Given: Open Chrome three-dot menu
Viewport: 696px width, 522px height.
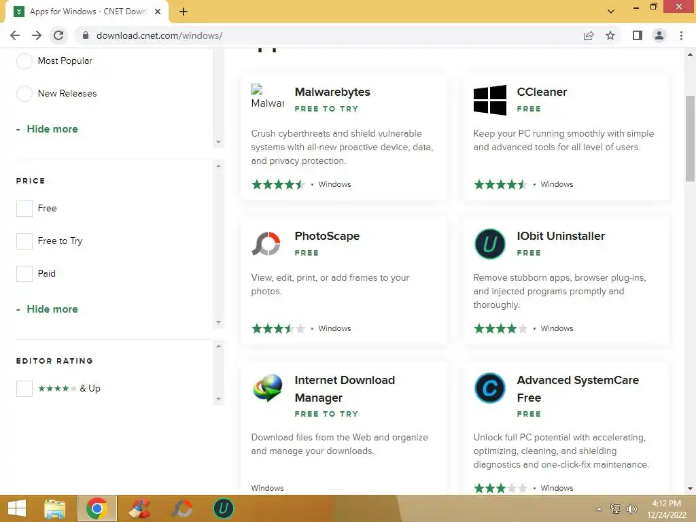Looking at the screenshot, I should pyautogui.click(x=681, y=35).
